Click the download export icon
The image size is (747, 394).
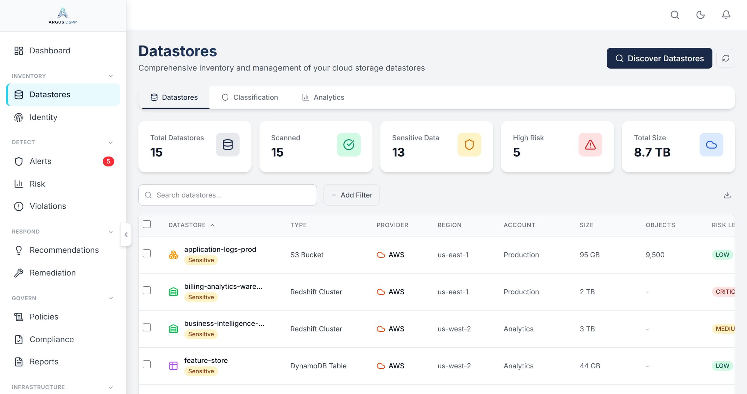[x=727, y=195]
